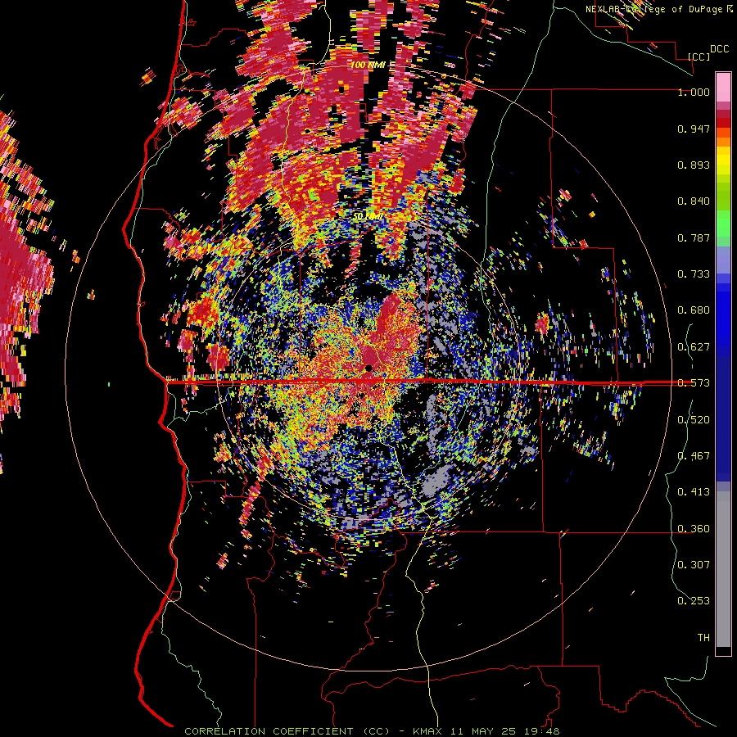Click the 0.413 scale value

[x=694, y=492]
